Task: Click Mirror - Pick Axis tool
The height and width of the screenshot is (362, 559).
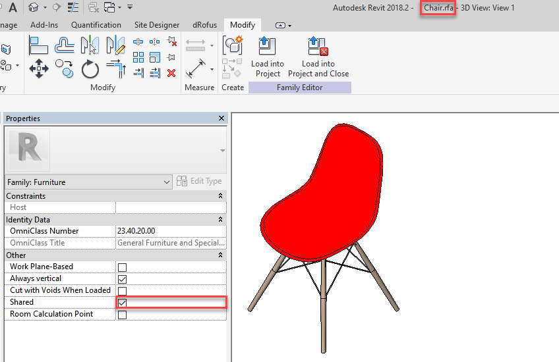Action: [89, 45]
